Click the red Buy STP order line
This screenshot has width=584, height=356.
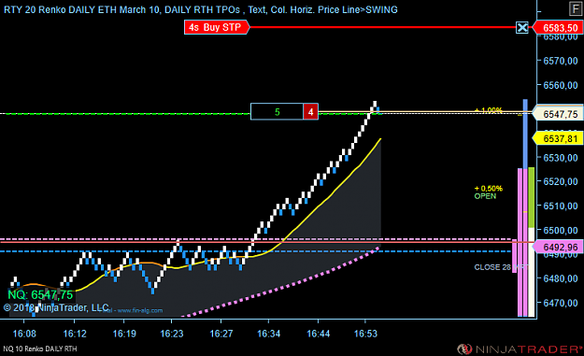[382, 27]
